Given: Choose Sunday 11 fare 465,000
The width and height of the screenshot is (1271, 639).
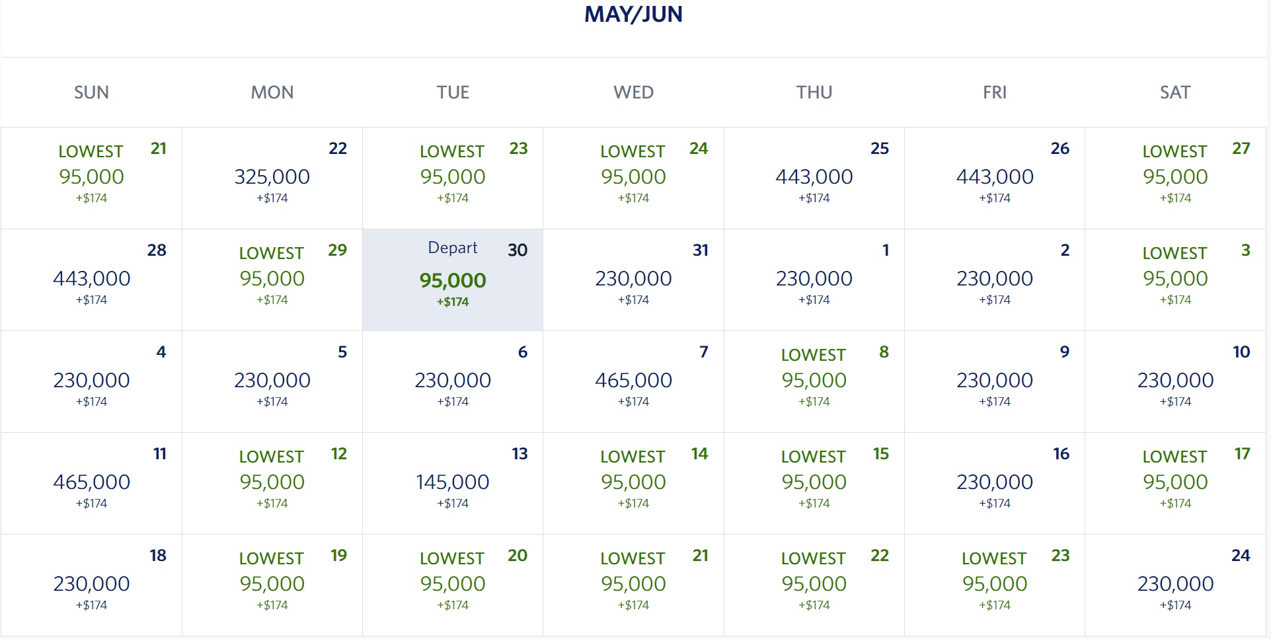Looking at the screenshot, I should pos(91,484).
